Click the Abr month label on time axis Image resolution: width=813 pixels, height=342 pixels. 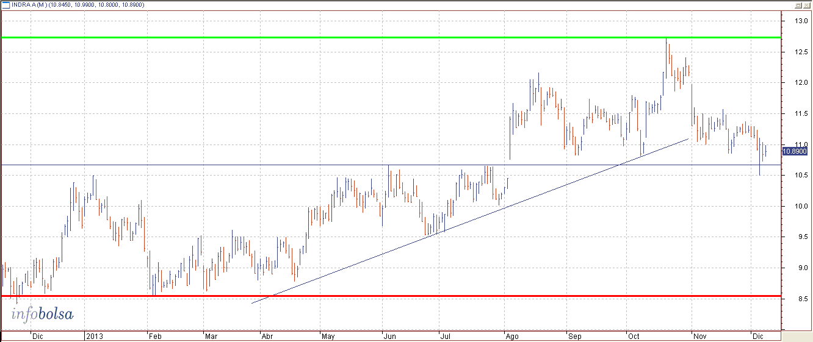268,336
